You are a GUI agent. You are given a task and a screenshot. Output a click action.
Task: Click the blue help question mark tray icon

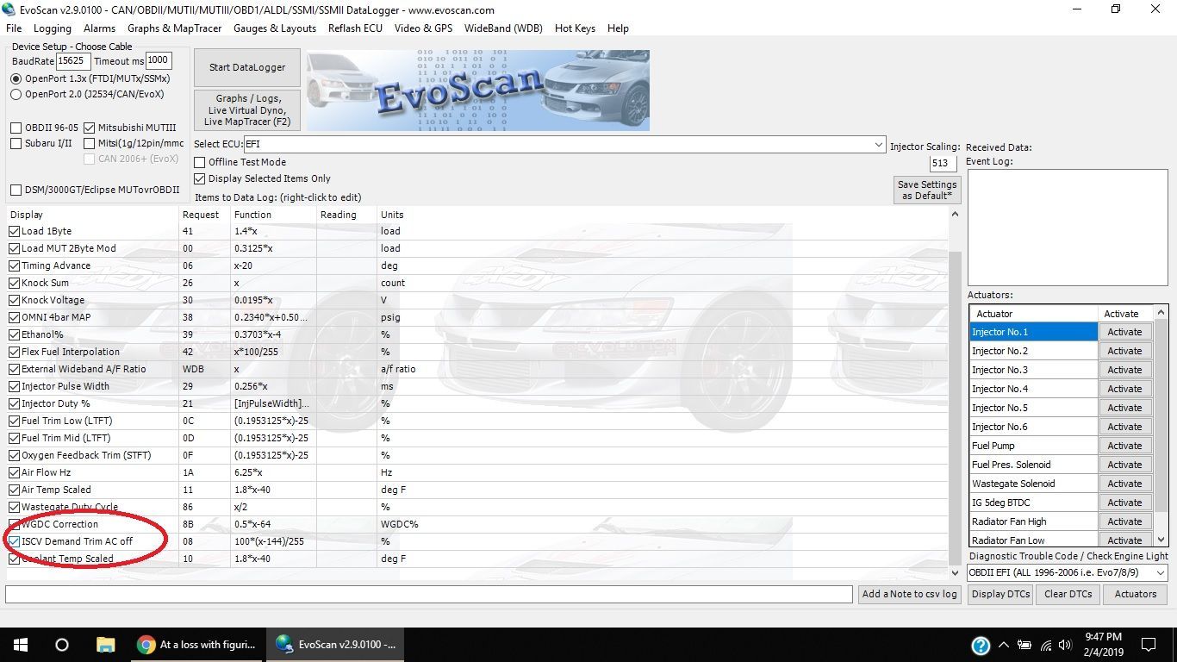click(x=980, y=645)
